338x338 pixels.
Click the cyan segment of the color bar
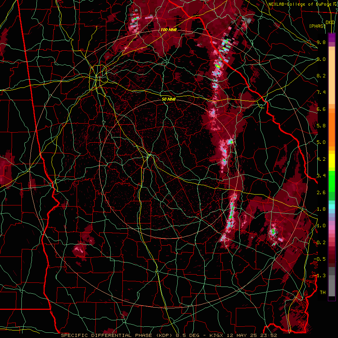tap(332, 206)
